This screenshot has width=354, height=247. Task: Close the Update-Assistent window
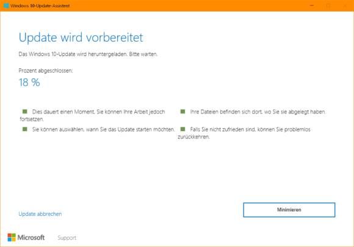(345, 5)
